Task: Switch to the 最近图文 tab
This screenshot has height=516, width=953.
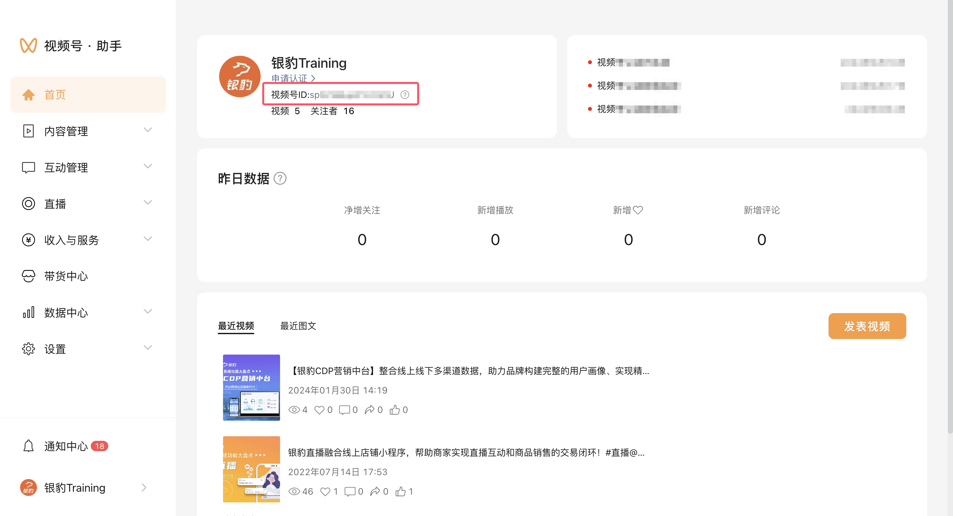Action: pos(298,326)
